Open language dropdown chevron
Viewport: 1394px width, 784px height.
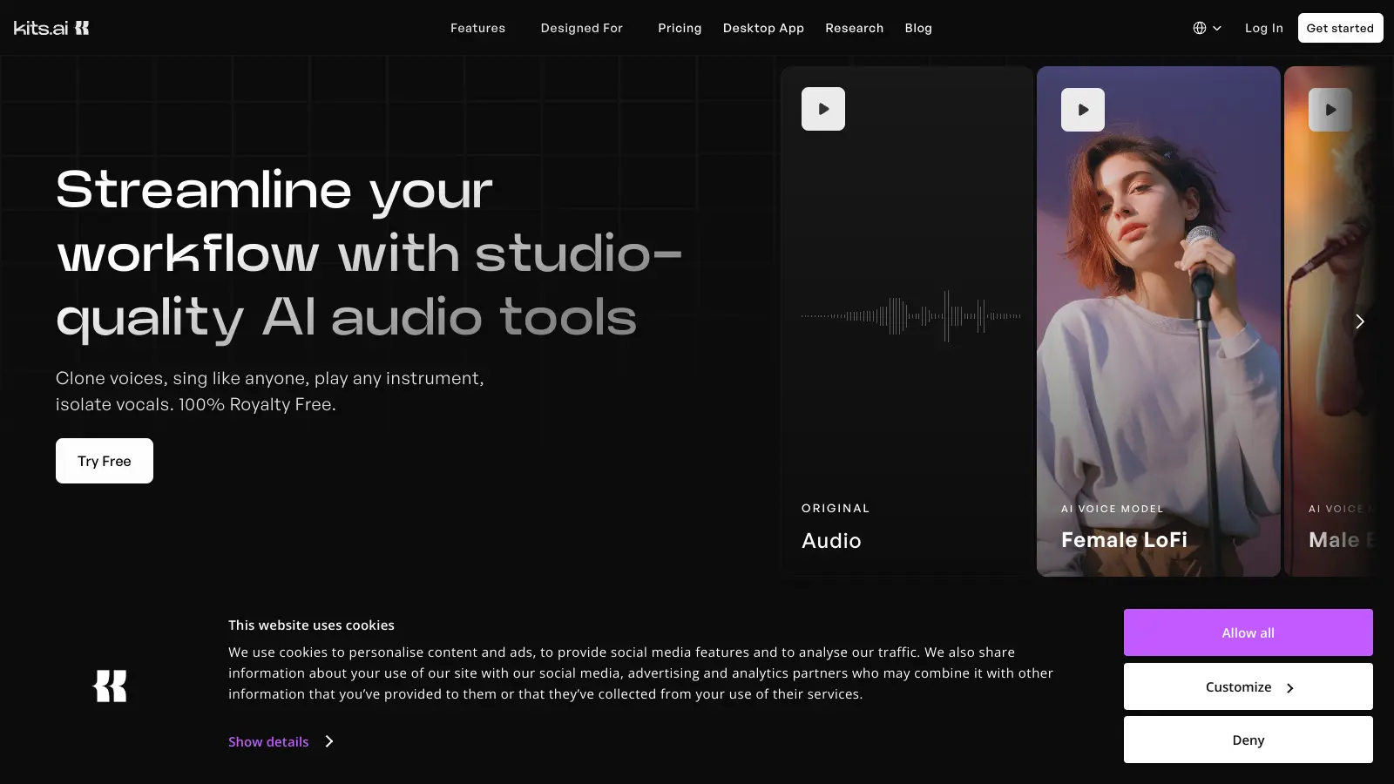coord(1217,28)
